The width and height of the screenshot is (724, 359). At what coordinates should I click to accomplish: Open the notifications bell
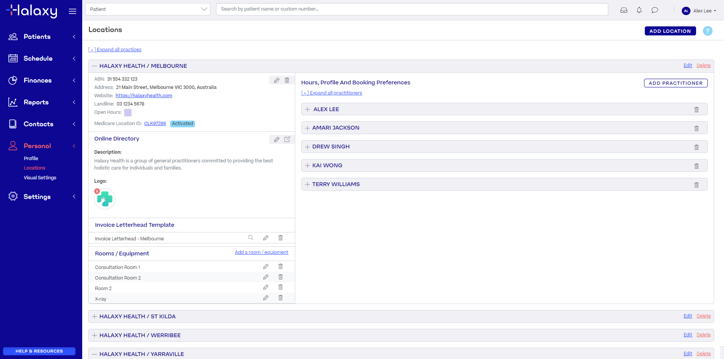[x=639, y=10]
